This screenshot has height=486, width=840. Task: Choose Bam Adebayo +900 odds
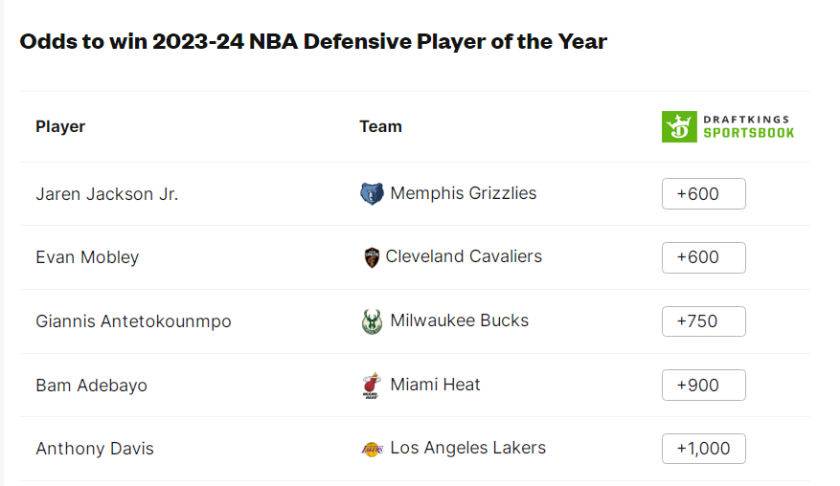tap(703, 386)
